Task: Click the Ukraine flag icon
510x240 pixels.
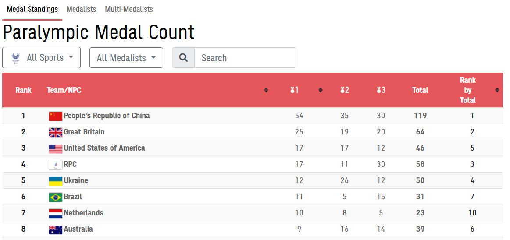Action: (56, 181)
